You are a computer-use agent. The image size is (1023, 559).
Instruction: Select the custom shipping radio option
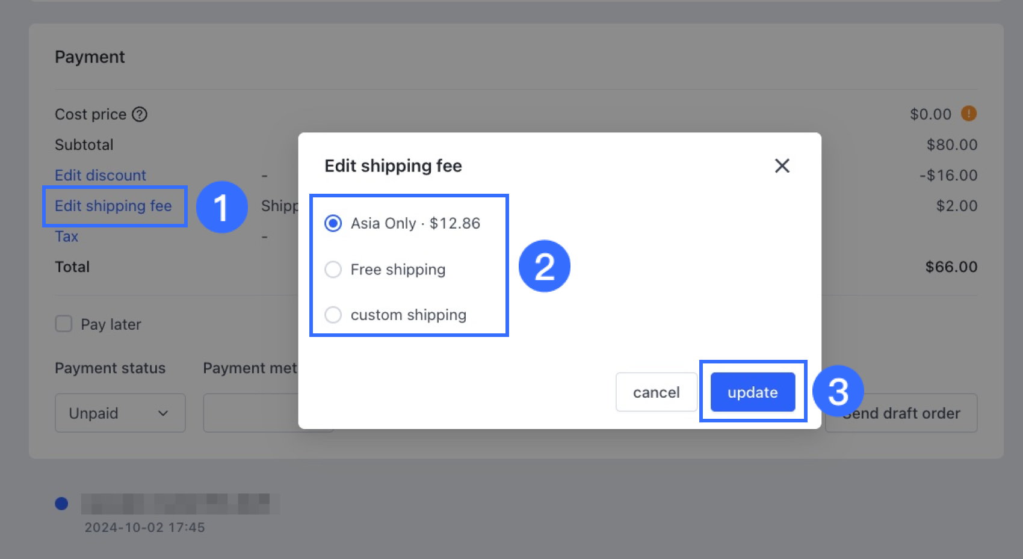pyautogui.click(x=333, y=315)
